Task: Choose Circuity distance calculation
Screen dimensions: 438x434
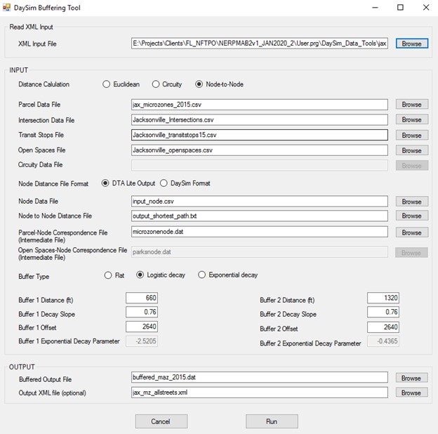Action: tap(156, 85)
